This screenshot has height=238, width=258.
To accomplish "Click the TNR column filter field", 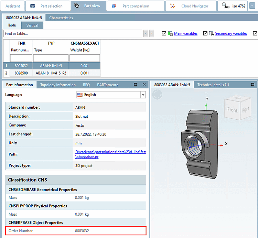I will coord(21,58).
